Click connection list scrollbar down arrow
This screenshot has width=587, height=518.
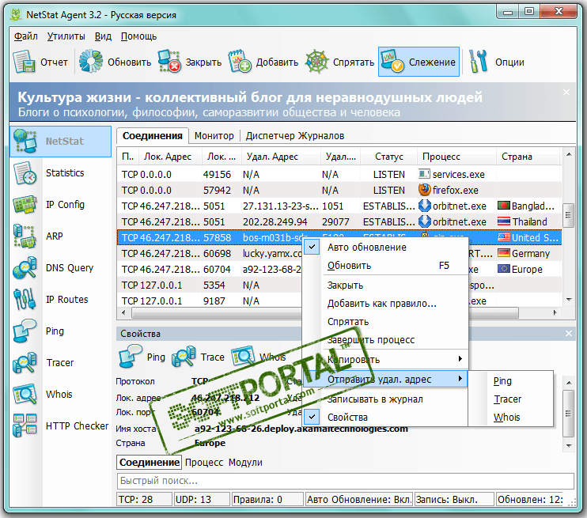[x=569, y=300]
